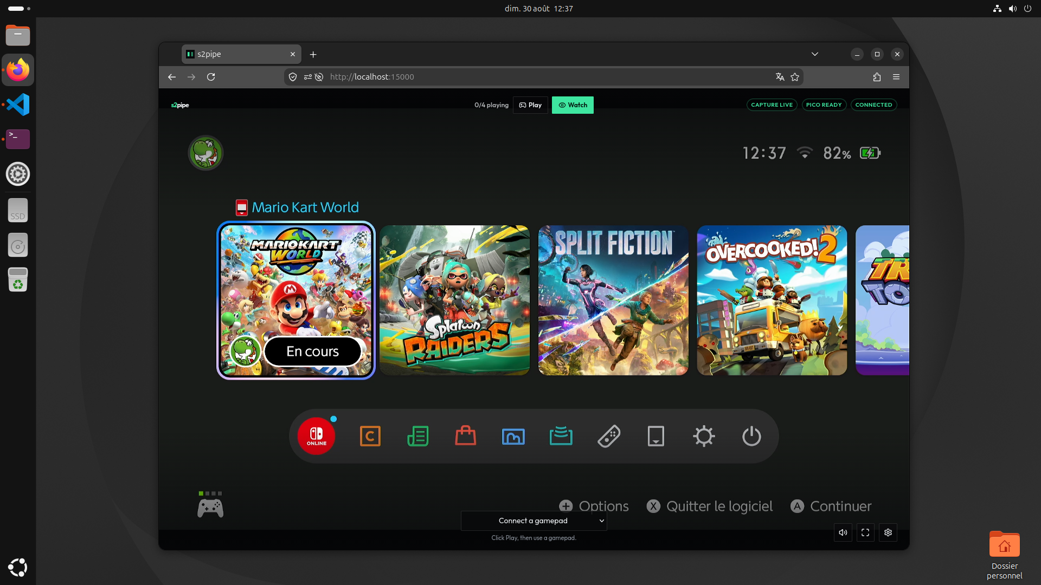The height and width of the screenshot is (585, 1041).
Task: Open the Ubuntu Show Apps button
Action: pyautogui.click(x=18, y=567)
